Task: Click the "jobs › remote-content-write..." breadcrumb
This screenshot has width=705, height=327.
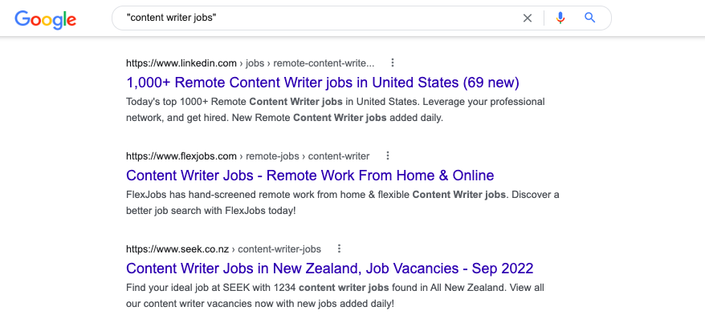Action: point(310,63)
